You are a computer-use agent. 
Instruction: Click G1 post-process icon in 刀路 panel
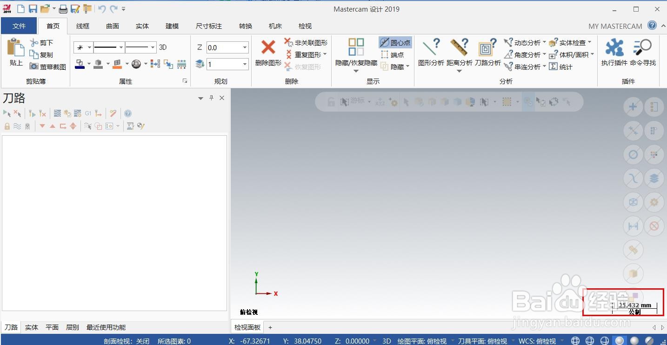88,113
